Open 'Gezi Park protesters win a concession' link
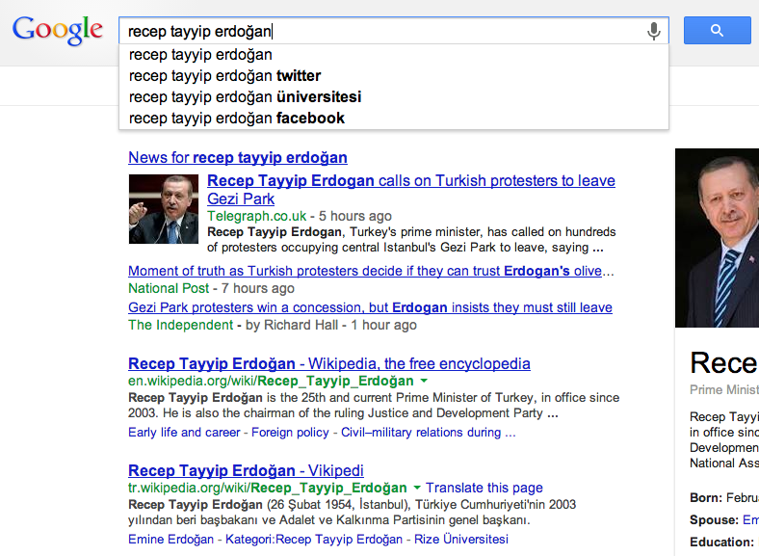The height and width of the screenshot is (556, 759). click(x=370, y=307)
